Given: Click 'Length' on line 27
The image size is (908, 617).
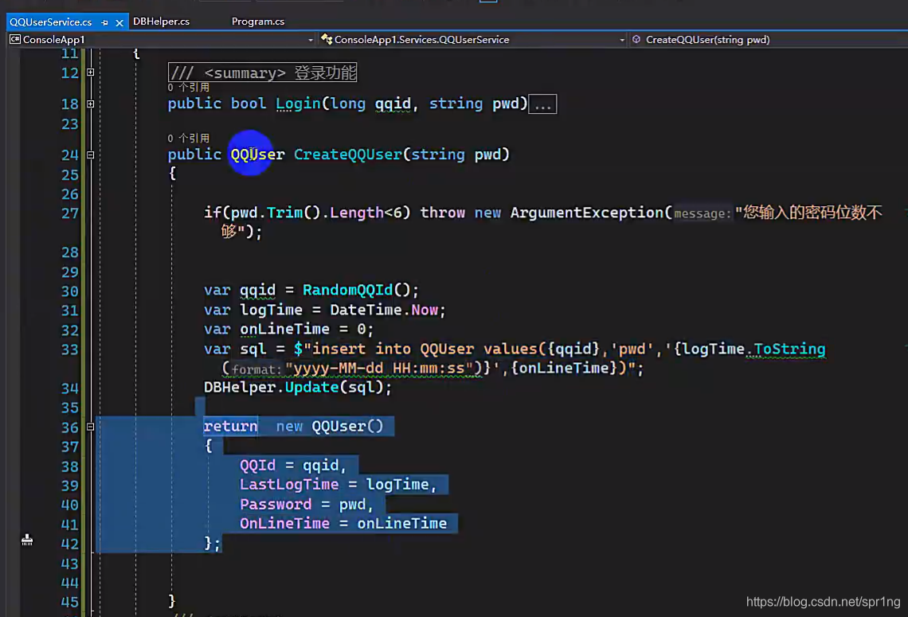Looking at the screenshot, I should point(357,213).
